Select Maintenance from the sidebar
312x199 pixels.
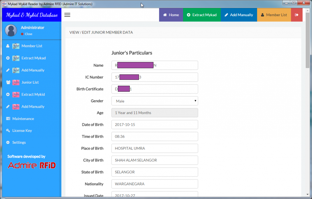point(23,119)
